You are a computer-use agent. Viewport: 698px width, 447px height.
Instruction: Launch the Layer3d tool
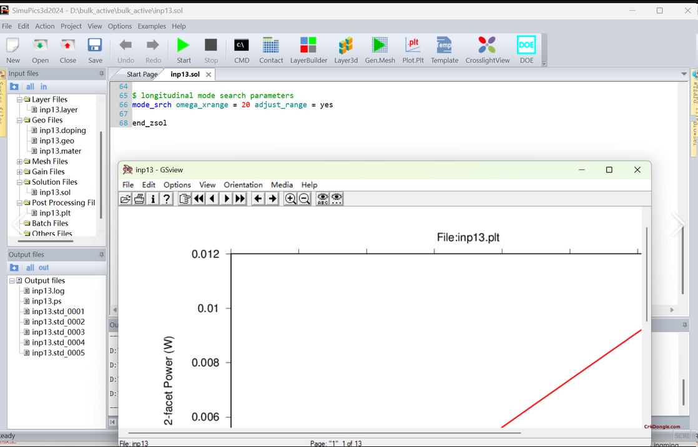345,50
